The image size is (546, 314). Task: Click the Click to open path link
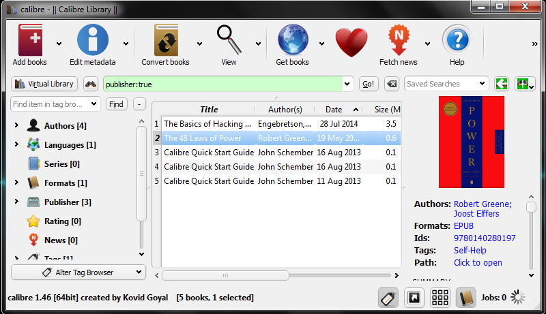[478, 263]
